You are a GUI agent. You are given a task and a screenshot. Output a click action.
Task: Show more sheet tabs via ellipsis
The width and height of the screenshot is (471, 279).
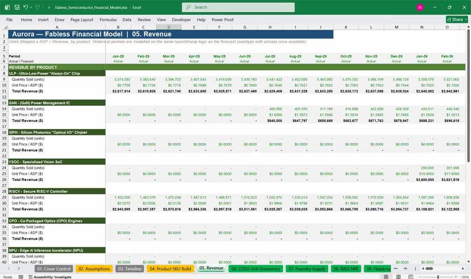click(x=396, y=269)
